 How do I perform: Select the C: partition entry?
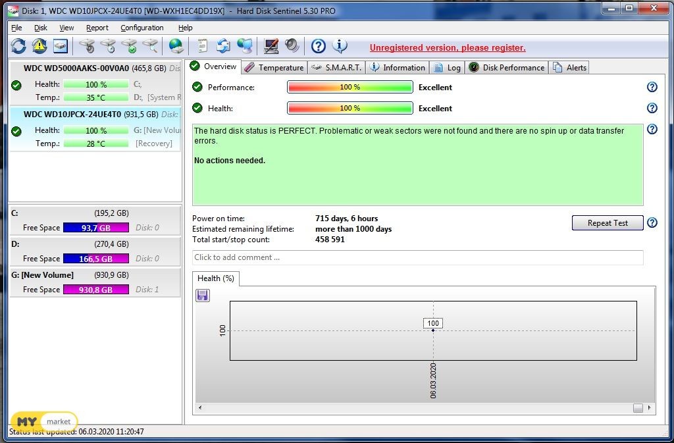coord(95,221)
